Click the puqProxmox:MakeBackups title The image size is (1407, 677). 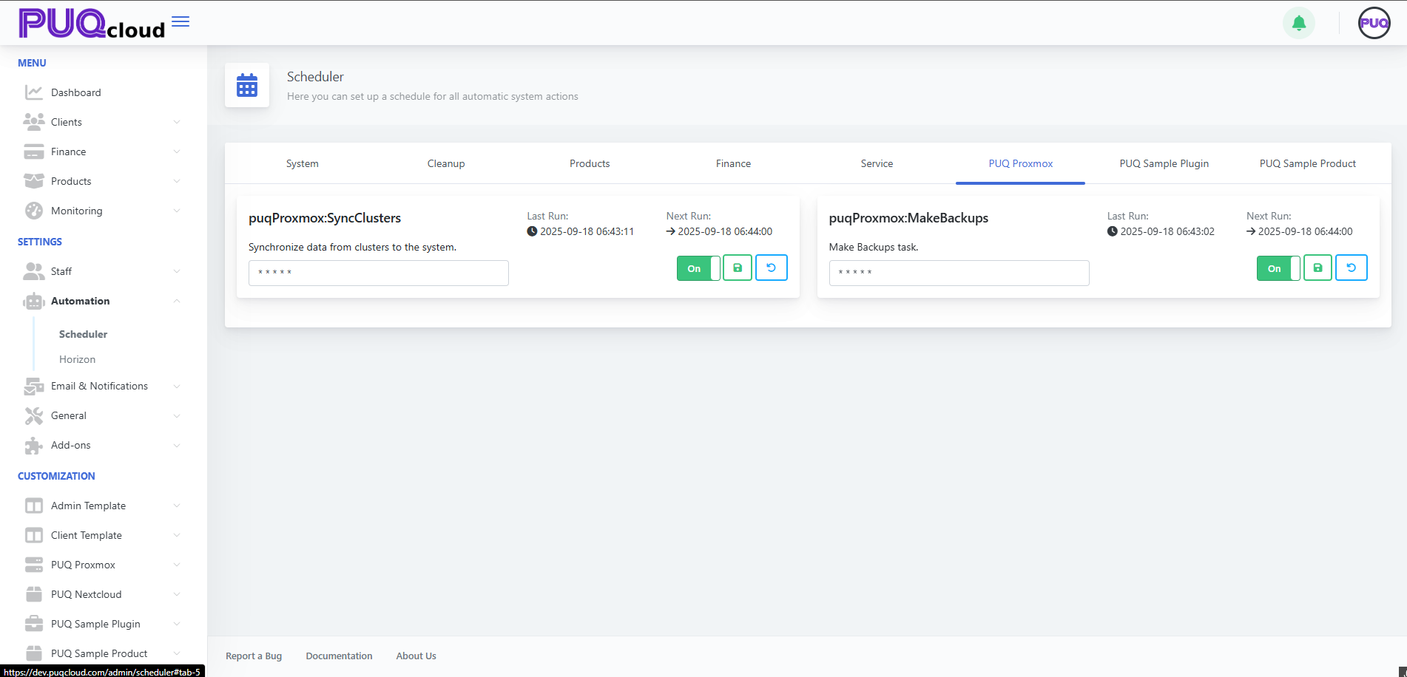click(x=908, y=218)
